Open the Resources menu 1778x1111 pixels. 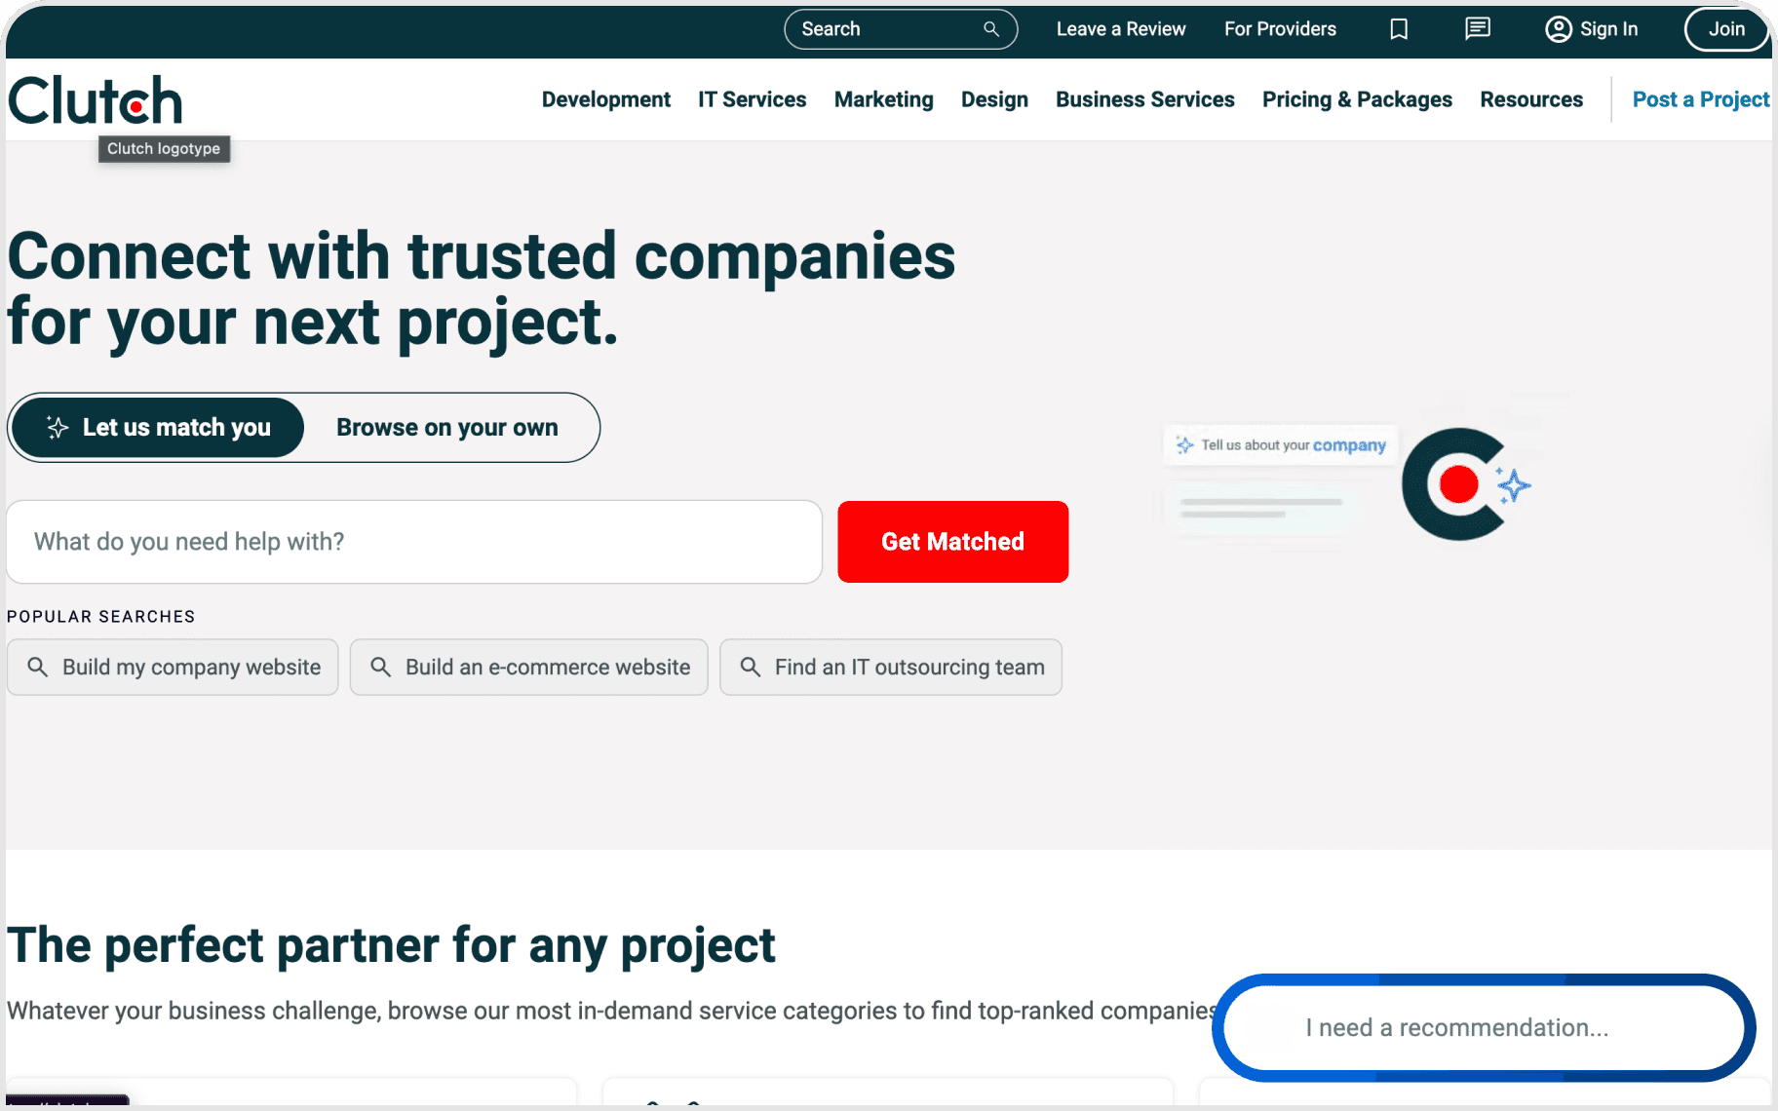[x=1531, y=99]
